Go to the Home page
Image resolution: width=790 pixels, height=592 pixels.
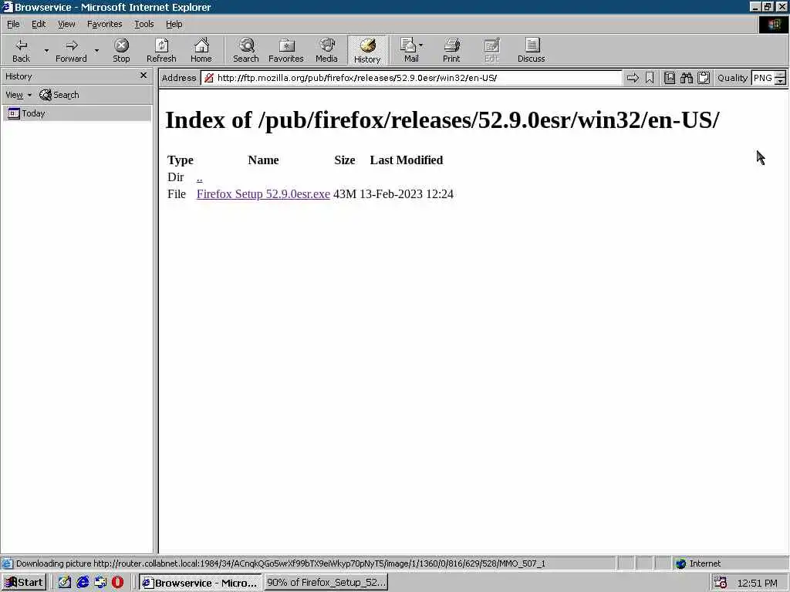pyautogui.click(x=201, y=50)
